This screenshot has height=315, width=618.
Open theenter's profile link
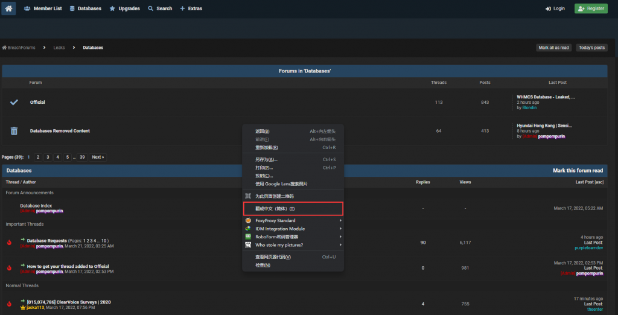(x=595, y=309)
